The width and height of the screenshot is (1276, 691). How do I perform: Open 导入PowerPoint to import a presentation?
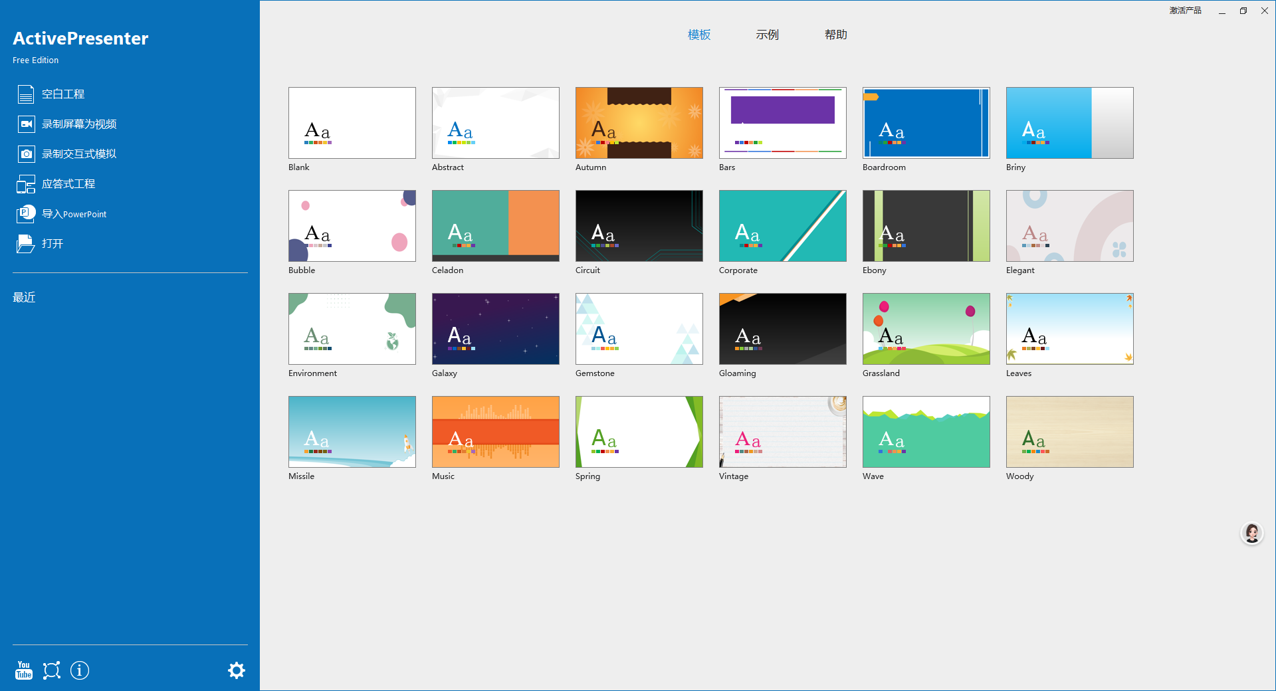click(x=74, y=213)
